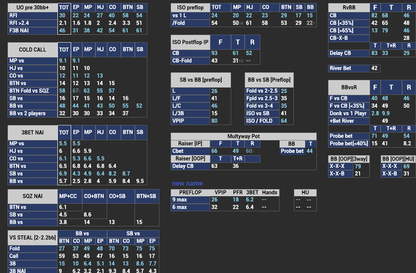This screenshot has width=416, height=273.
Task: Click VS STEAL Fold value 27
Action: 62,249
